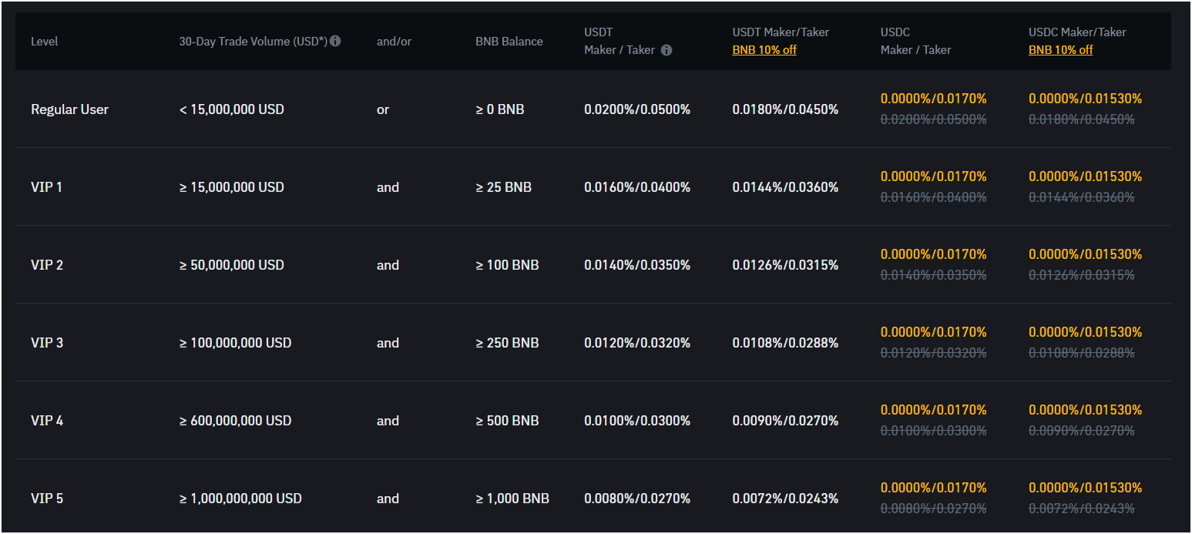Click the 0.0072%/0.0243% USDT fee for VIP 5

(x=785, y=499)
